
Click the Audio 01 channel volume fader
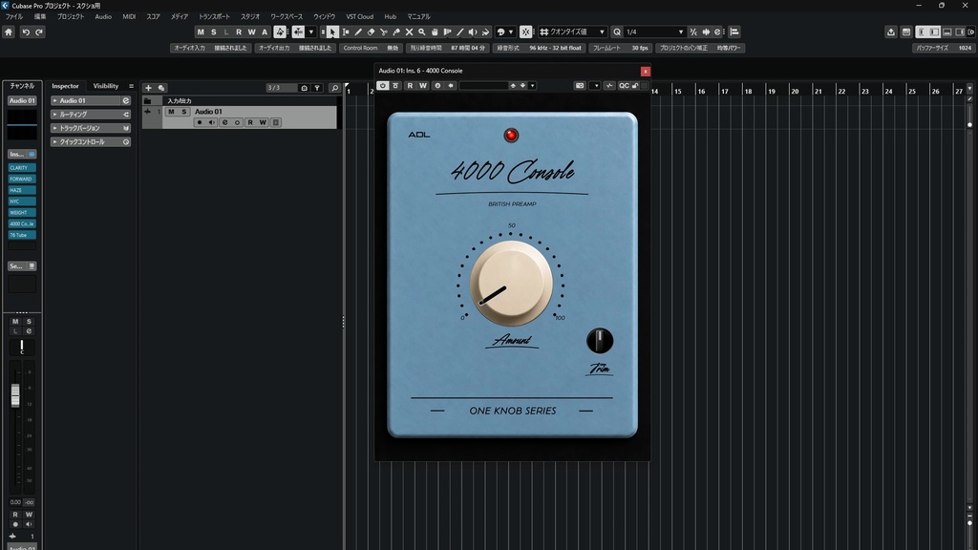[15, 395]
